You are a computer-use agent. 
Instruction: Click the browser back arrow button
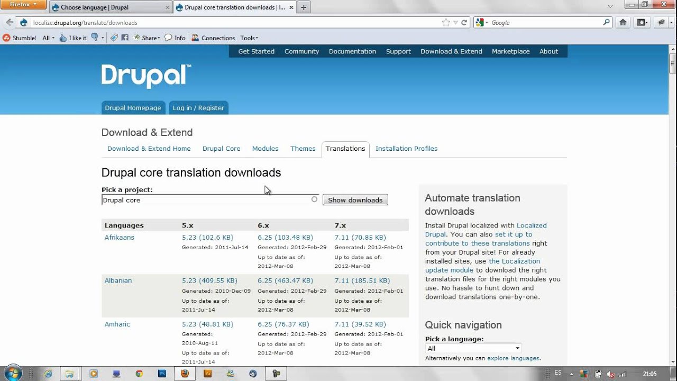tap(10, 23)
